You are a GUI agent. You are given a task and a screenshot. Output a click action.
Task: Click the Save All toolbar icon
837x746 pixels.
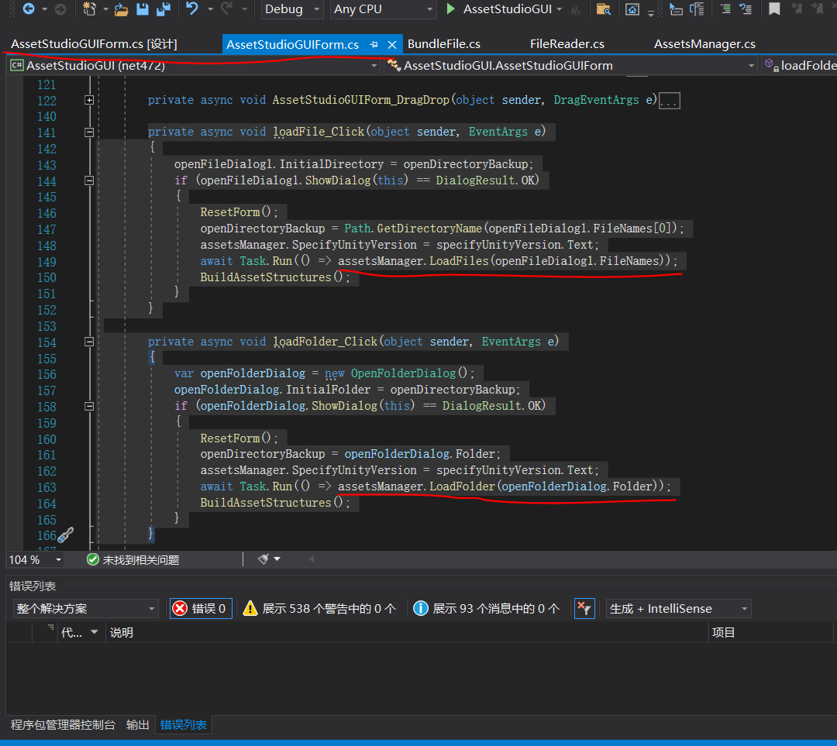click(x=163, y=9)
